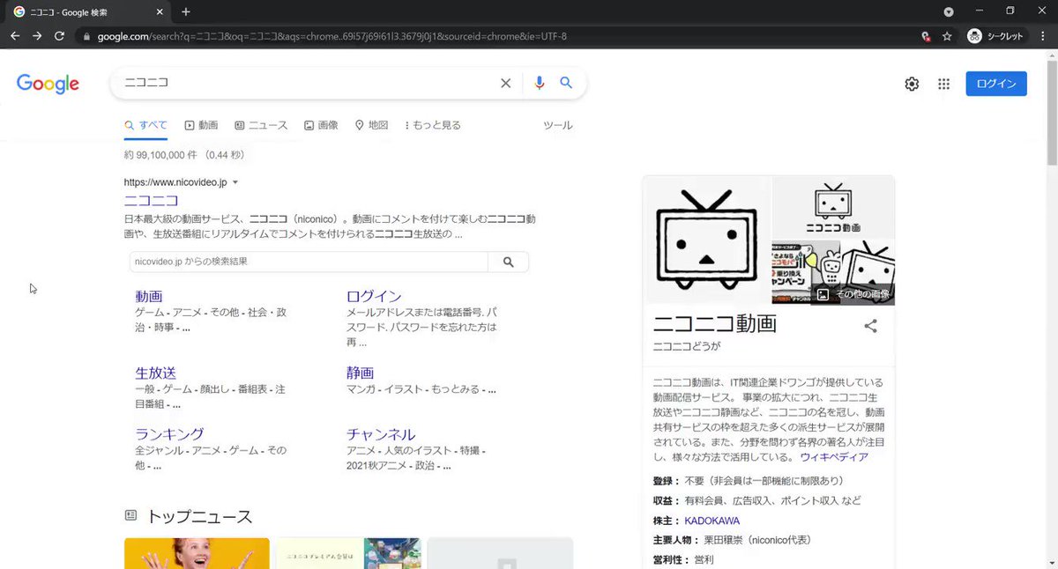
Task: Start the search with the magnifier icon
Action: click(566, 82)
